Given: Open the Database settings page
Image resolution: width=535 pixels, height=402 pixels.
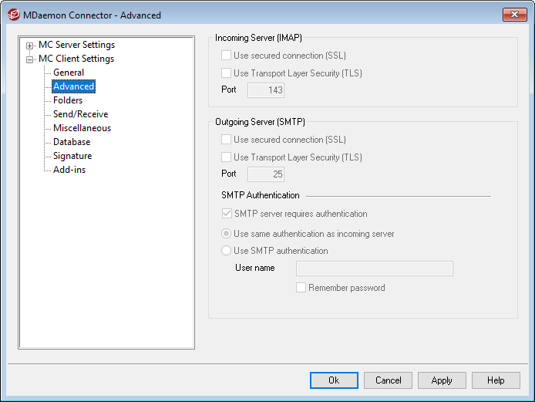Looking at the screenshot, I should (72, 142).
